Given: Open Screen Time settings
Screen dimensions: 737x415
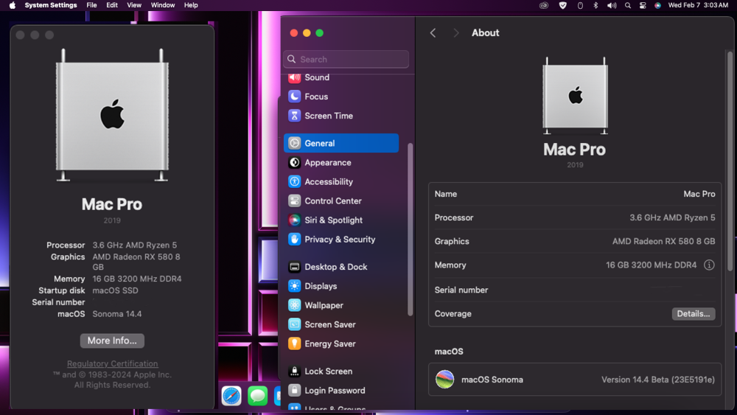Looking at the screenshot, I should pos(341,116).
